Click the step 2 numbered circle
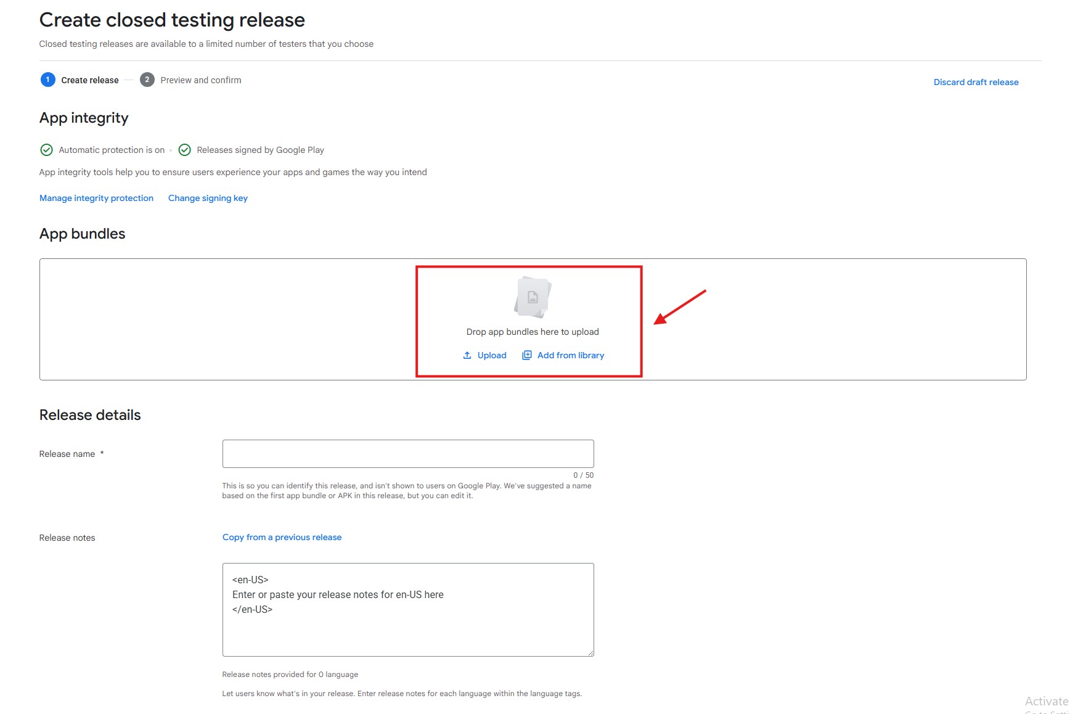This screenshot has width=1070, height=714. 147,80
